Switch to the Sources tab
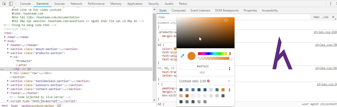This screenshot has width=337, height=107. coord(59,4)
